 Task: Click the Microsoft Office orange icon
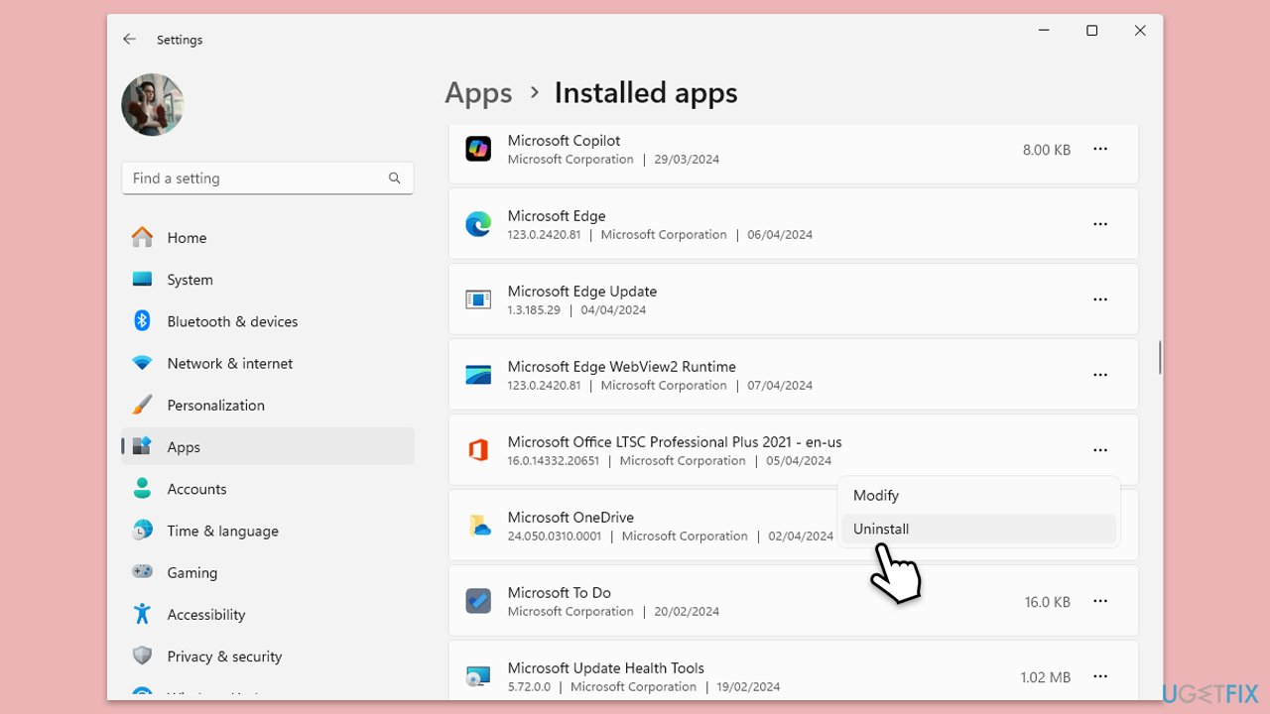coord(478,449)
